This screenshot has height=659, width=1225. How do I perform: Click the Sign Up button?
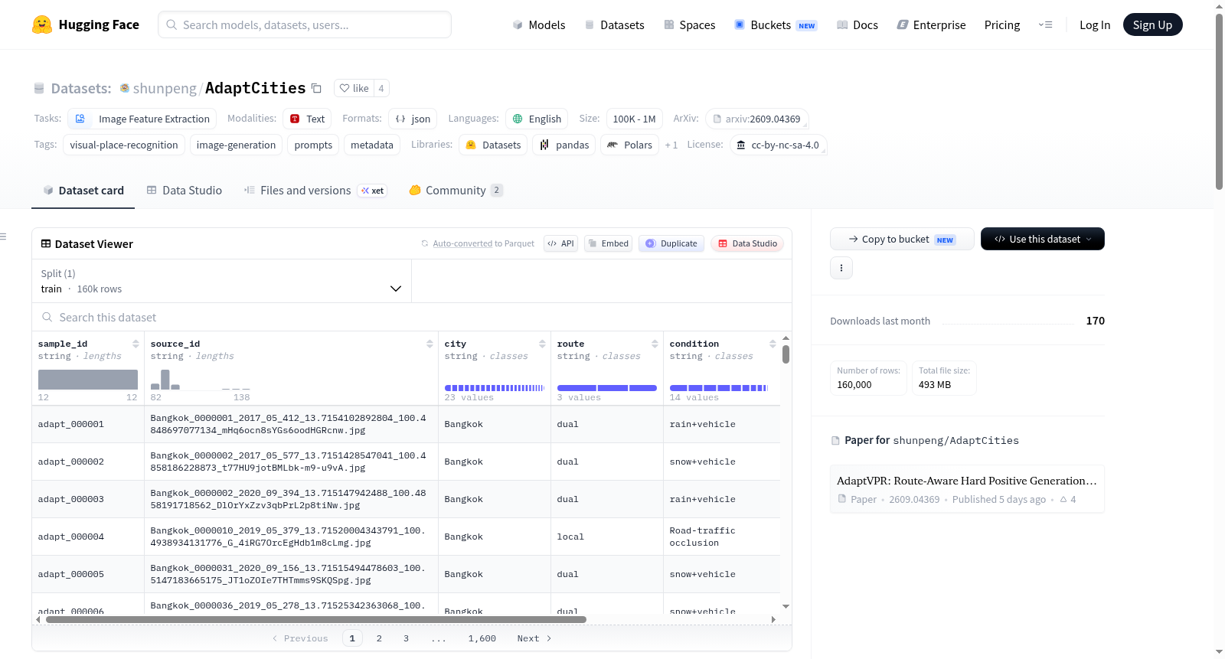(1152, 24)
